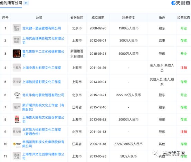Open 上海优画瑞映影视文化有限公司 link
The width and height of the screenshot is (191, 162).
click(43, 40)
